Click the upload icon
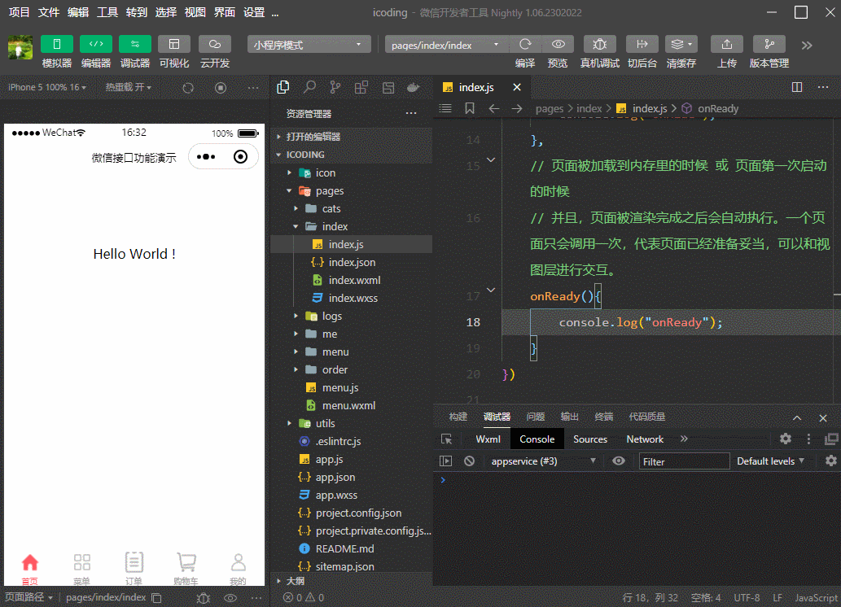This screenshot has width=841, height=607. pos(727,44)
